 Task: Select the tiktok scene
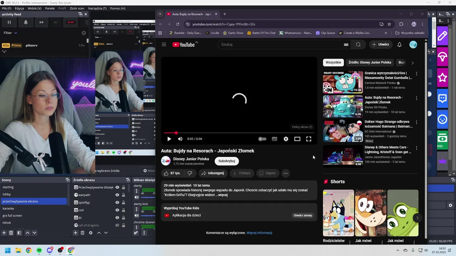click(x=33, y=223)
